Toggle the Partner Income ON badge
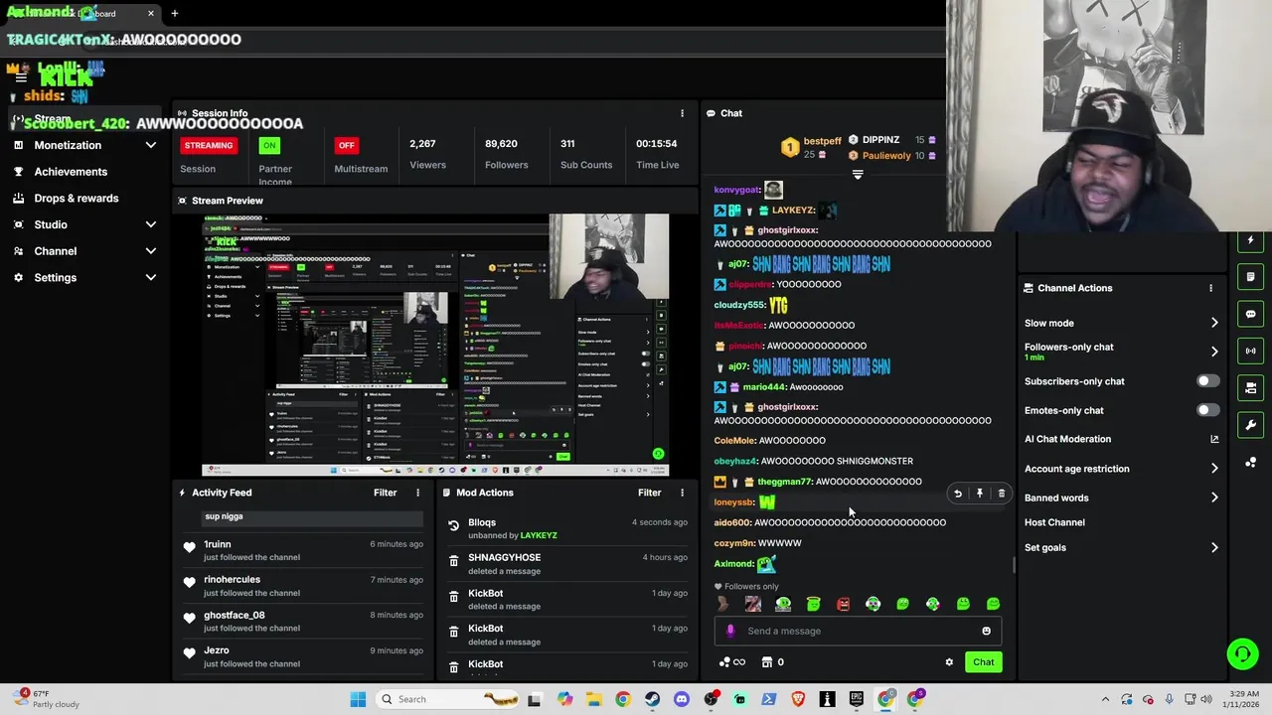 coord(268,145)
